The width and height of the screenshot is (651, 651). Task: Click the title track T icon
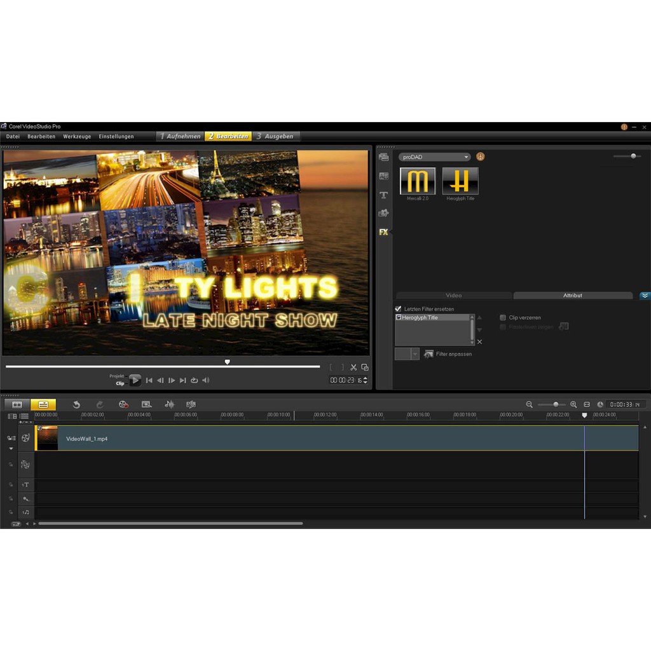25,484
